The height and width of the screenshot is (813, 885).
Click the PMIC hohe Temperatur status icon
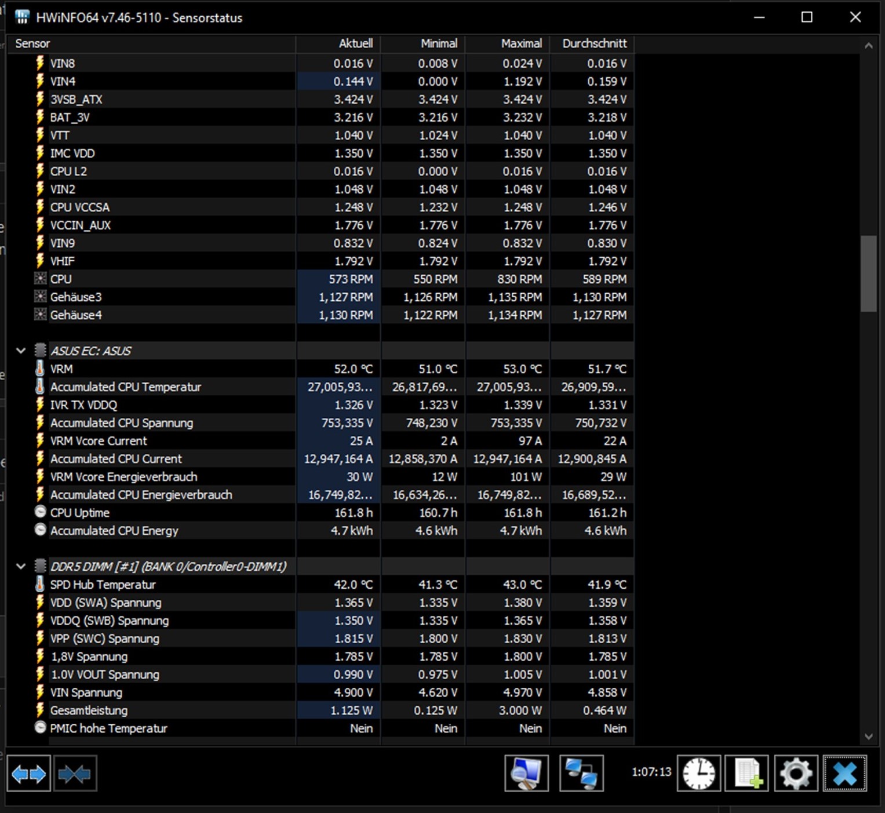(x=40, y=728)
